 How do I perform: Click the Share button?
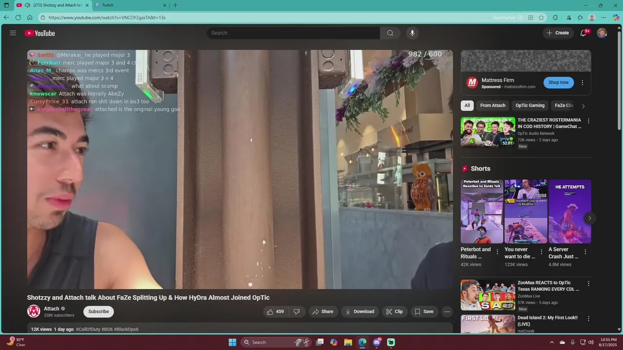tap(323, 312)
